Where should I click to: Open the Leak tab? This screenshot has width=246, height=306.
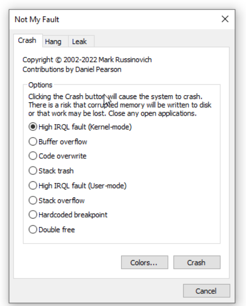coord(79,42)
